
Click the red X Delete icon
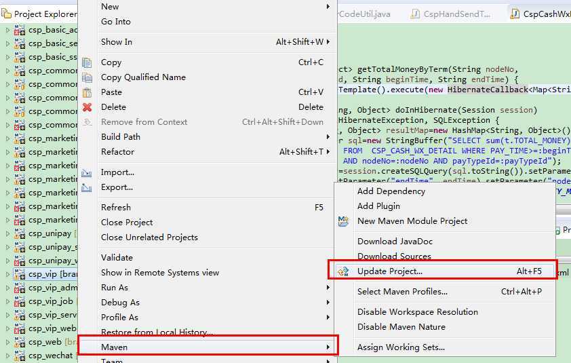click(87, 107)
